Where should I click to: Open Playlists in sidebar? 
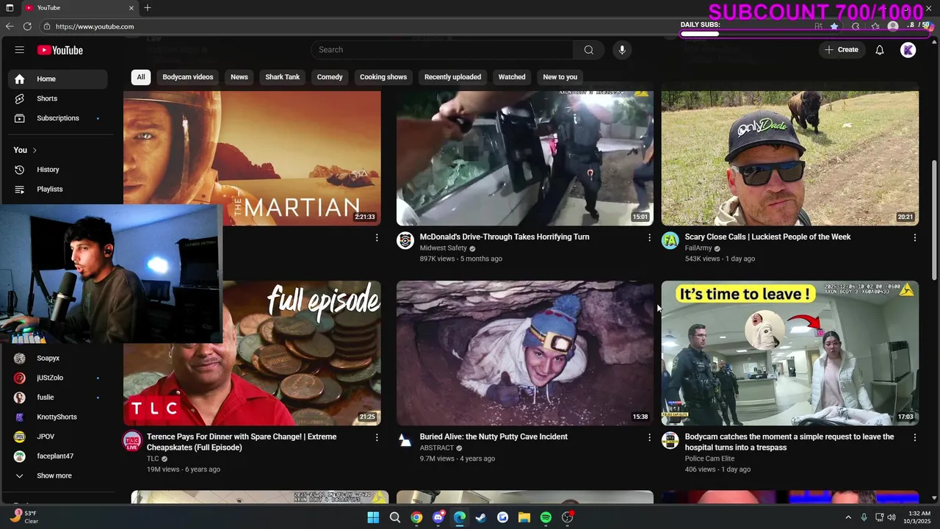coord(58,189)
